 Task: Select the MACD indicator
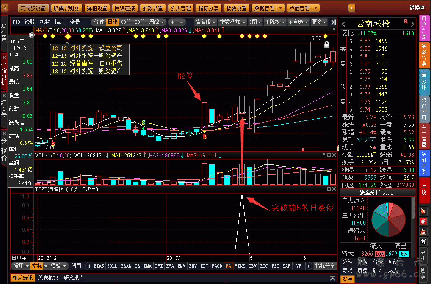(217, 266)
